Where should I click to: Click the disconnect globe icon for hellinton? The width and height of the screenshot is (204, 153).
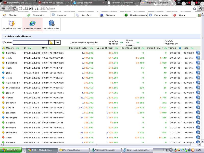click(x=198, y=53)
